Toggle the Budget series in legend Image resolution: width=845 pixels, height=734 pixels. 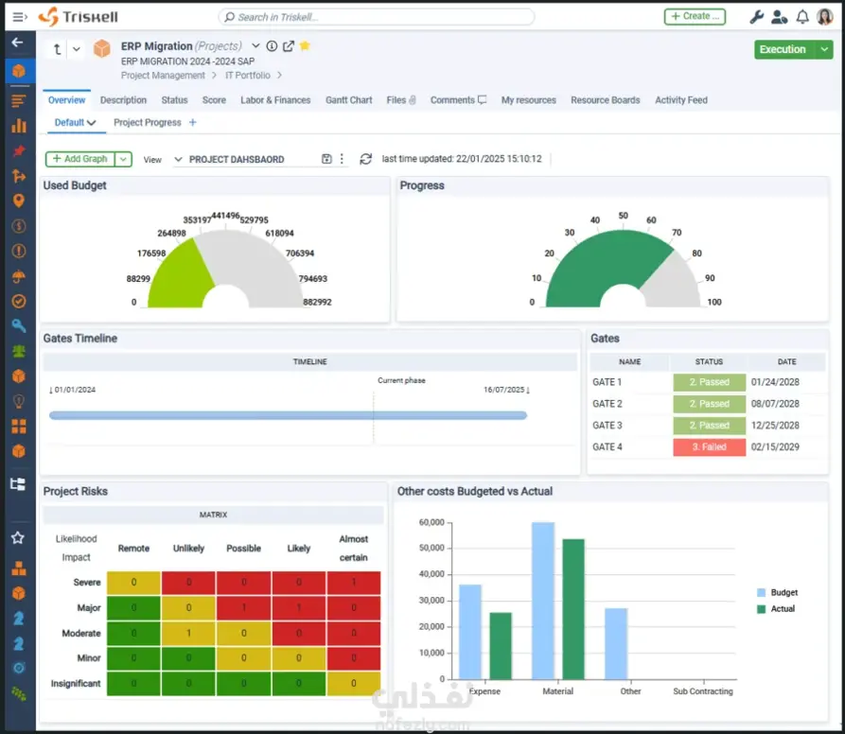pos(777,592)
